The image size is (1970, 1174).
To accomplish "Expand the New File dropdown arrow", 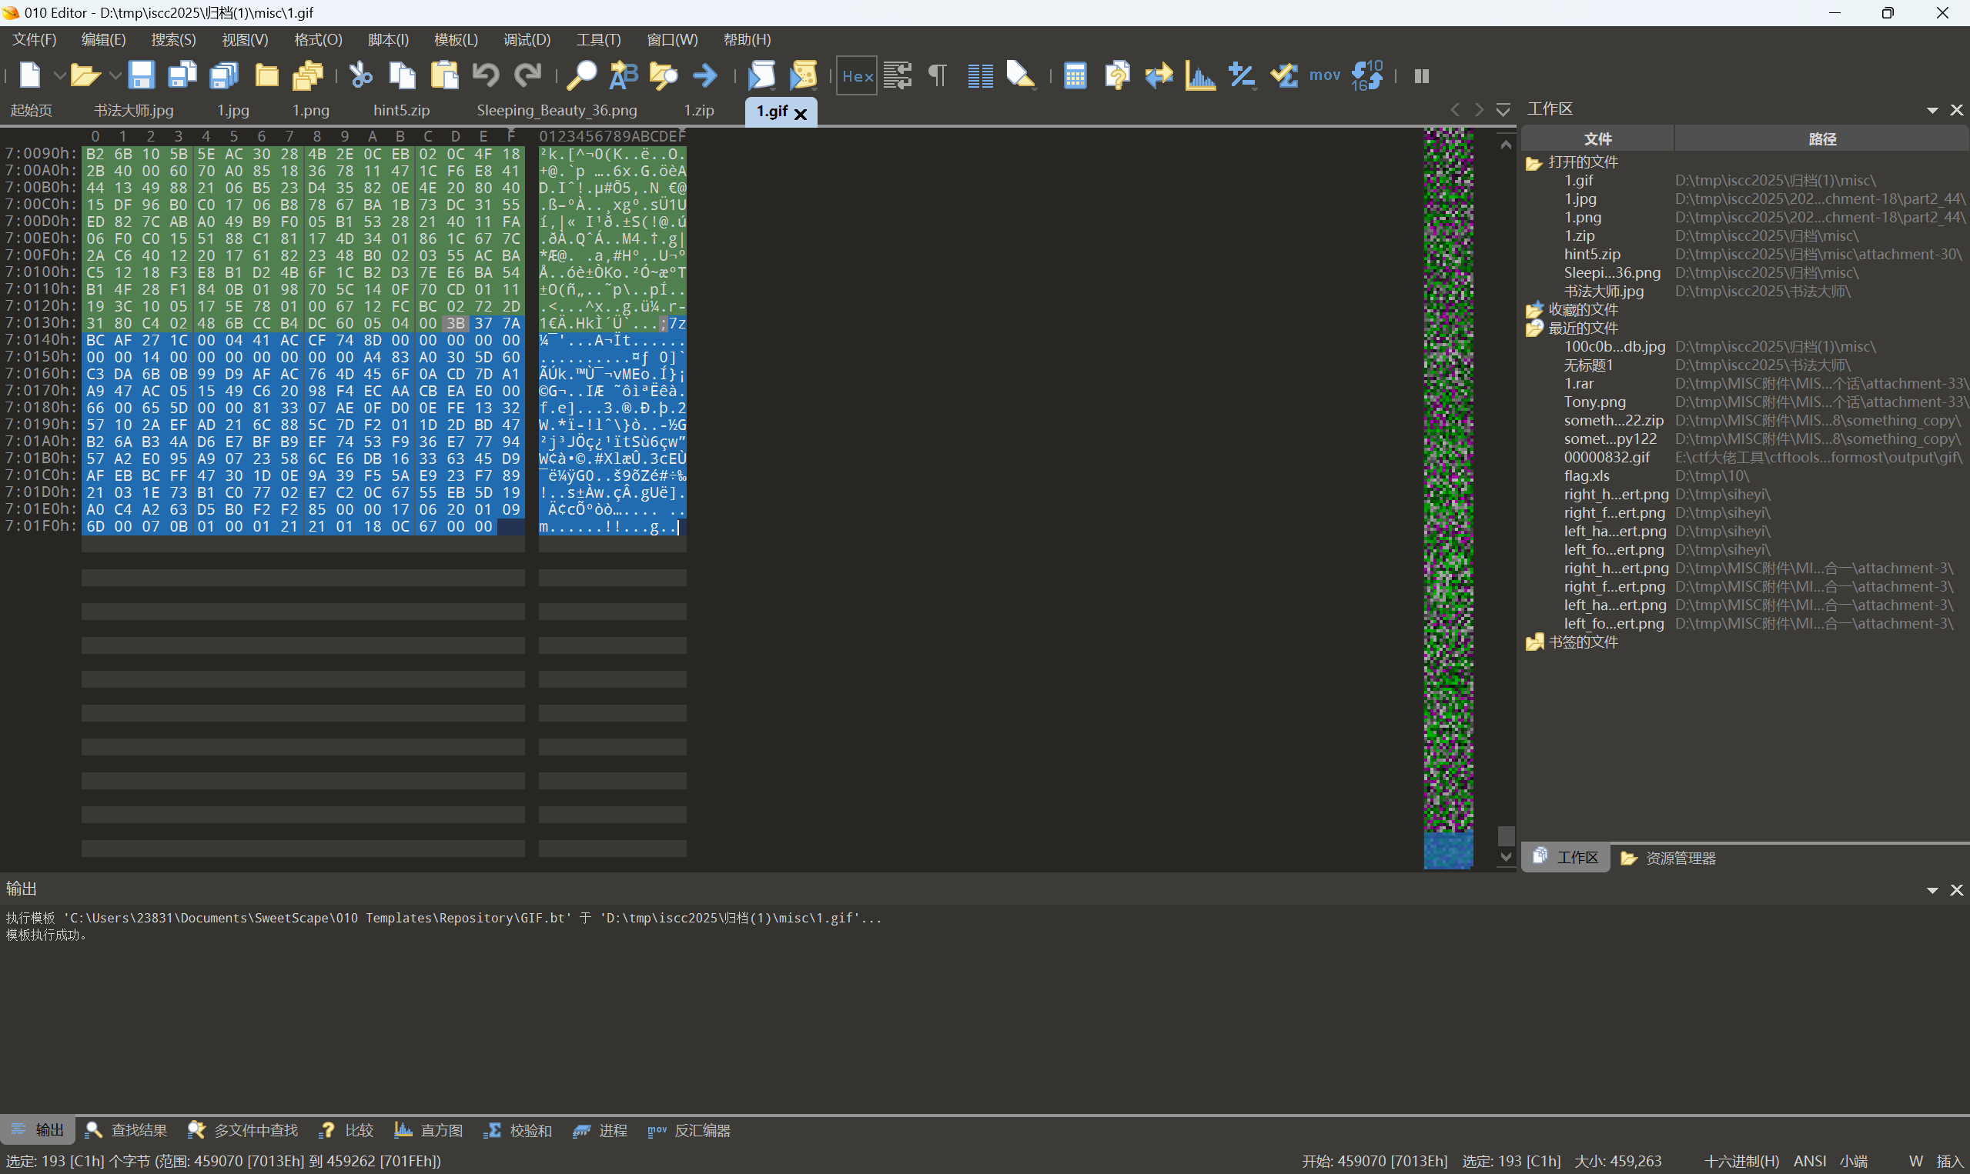I will click(59, 76).
